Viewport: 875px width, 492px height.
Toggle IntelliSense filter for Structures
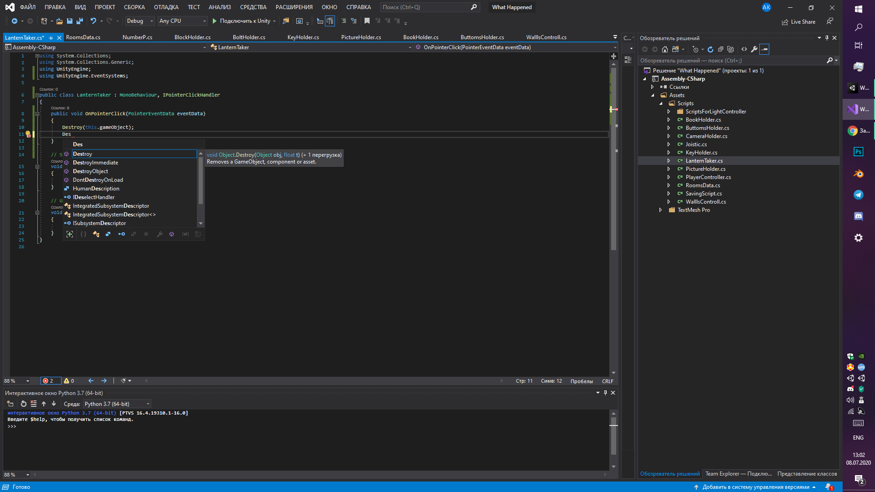108,234
